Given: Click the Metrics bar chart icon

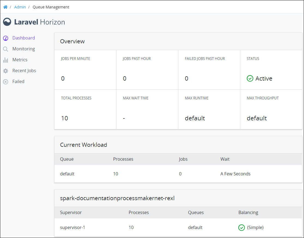Looking at the screenshot, I should click(5, 60).
